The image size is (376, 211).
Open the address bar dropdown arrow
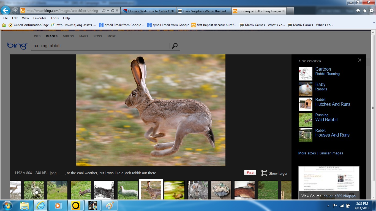108,11
